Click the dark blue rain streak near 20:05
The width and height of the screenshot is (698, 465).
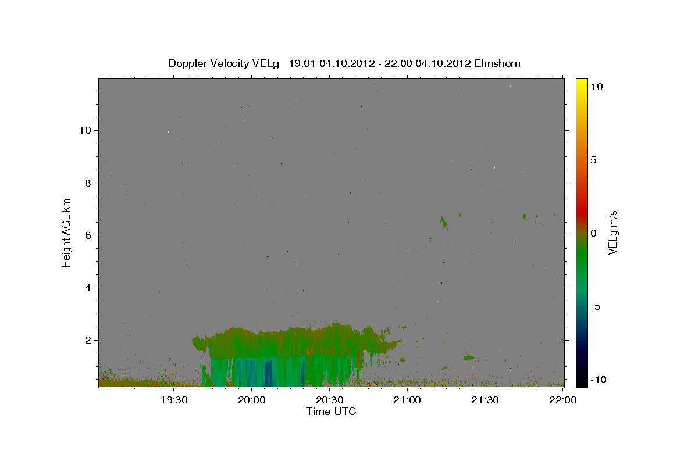pos(268,373)
